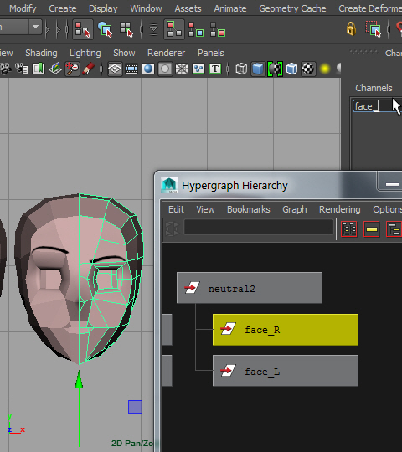The height and width of the screenshot is (452, 402).
Task: Open the Hypergraph Edit menu
Action: coord(176,209)
